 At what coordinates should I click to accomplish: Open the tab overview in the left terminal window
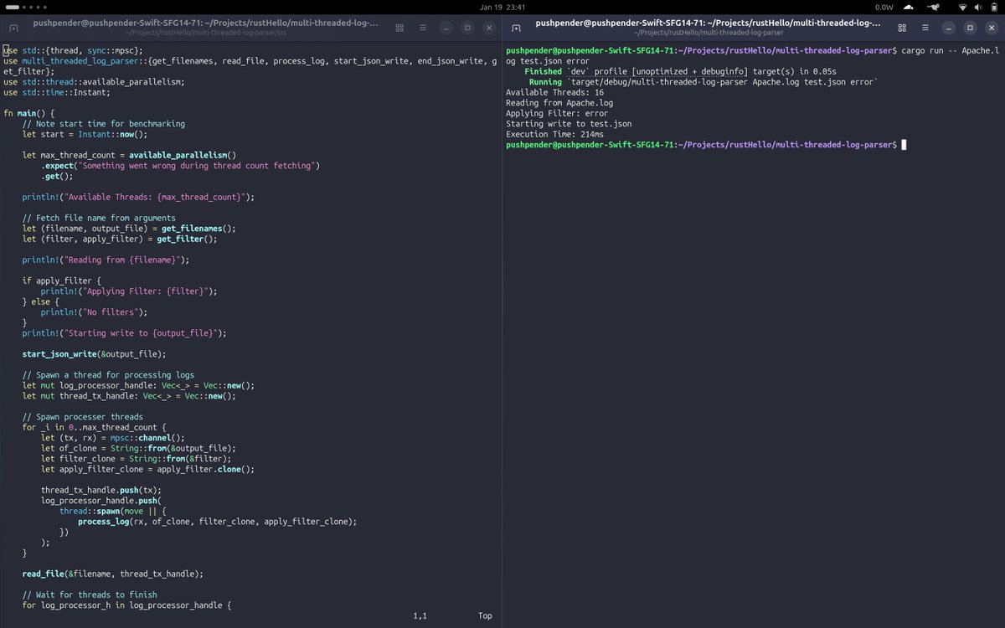400,28
